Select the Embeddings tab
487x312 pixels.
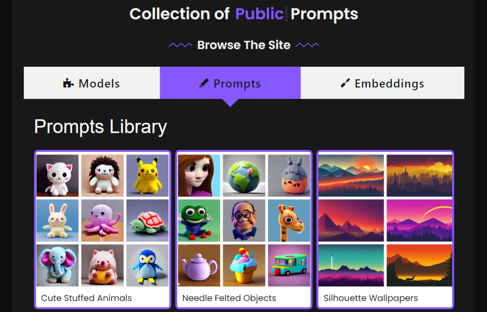382,83
